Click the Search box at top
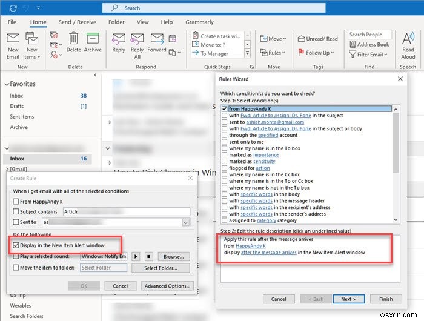 point(214,8)
